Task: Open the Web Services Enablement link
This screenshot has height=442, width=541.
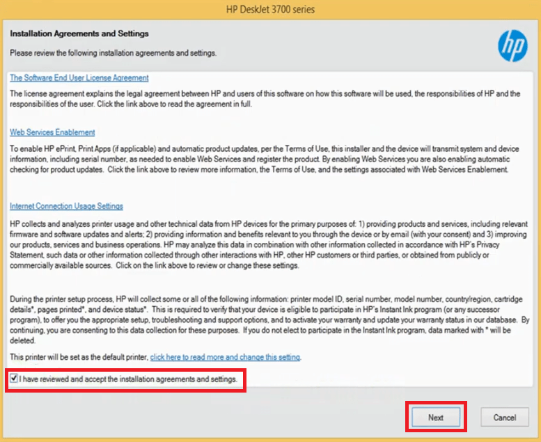Action: click(52, 132)
